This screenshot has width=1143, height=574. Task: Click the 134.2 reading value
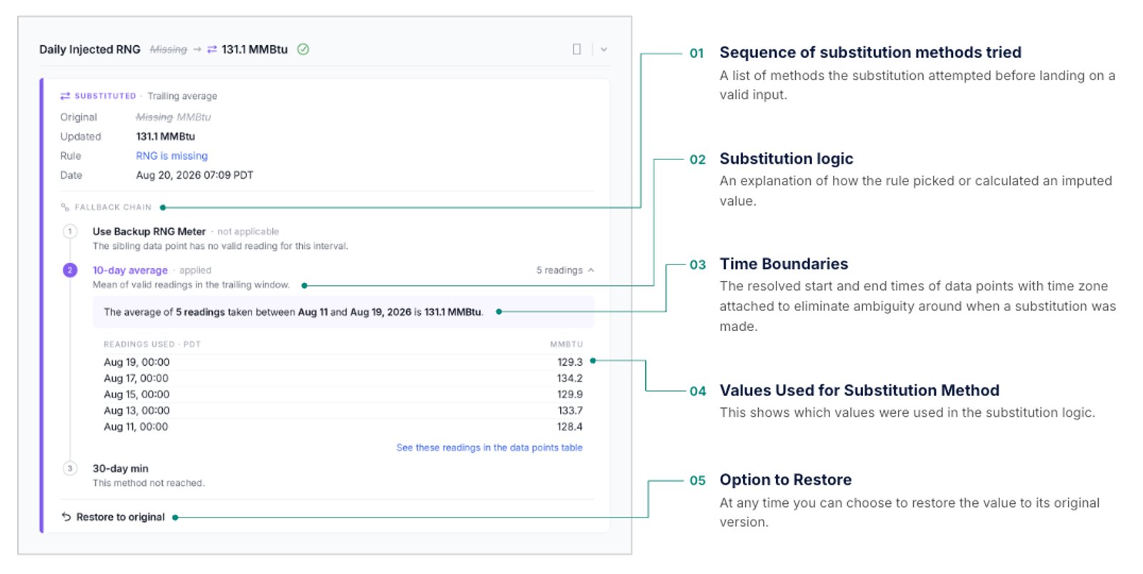570,378
